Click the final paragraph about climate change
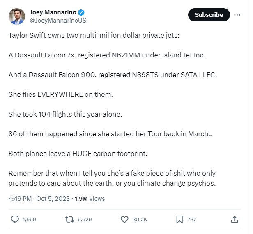The image size is (253, 234). pos(112,178)
